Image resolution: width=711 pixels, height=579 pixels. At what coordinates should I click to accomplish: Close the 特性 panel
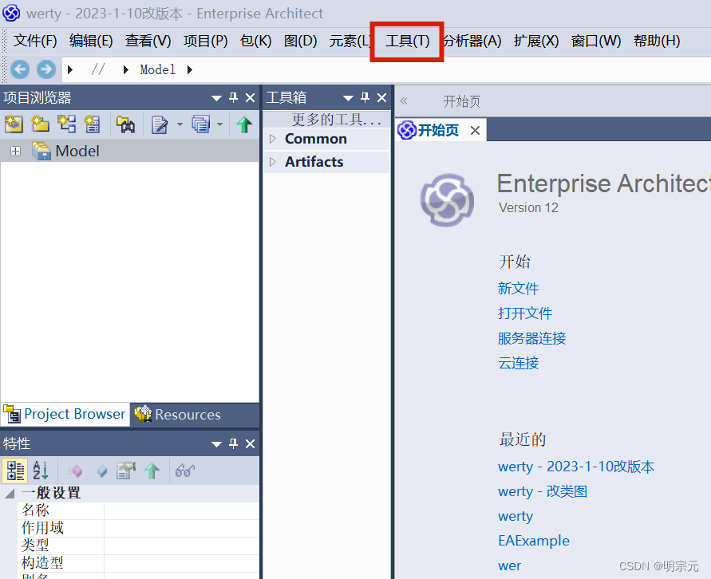(x=250, y=443)
